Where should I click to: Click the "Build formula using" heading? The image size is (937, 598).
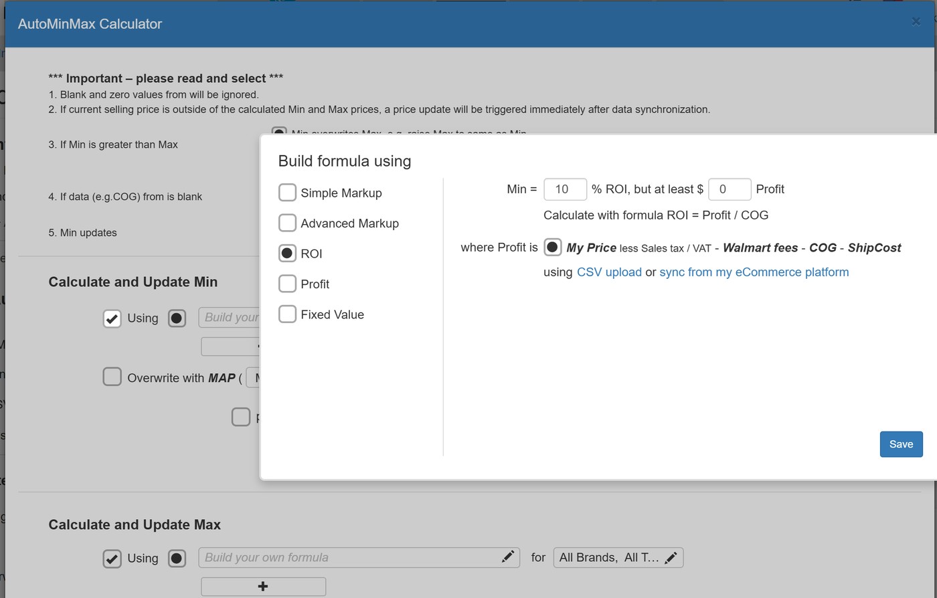[345, 161]
